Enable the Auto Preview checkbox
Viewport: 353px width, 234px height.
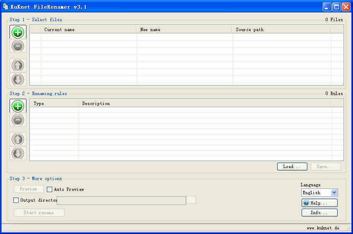coord(50,189)
